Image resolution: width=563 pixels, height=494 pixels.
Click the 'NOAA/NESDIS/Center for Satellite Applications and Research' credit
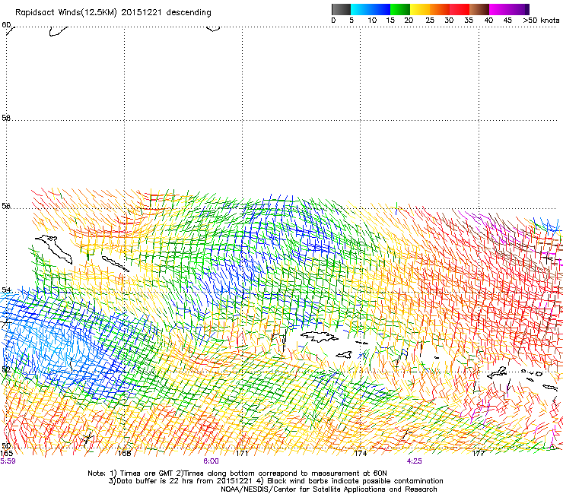329,489
